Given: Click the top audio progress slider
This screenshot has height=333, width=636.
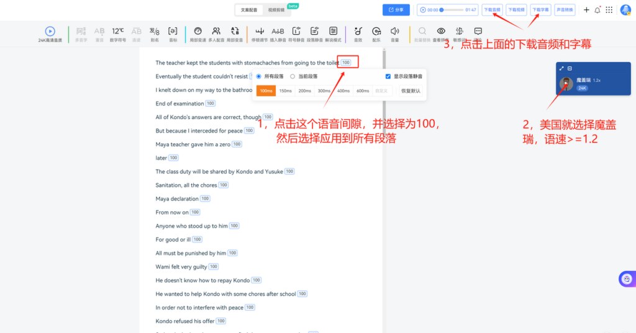Looking at the screenshot, I should click(452, 10).
